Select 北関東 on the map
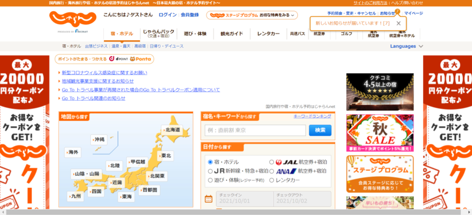Image resolution: width=472 pixels, height=215 pixels. [x=157, y=176]
